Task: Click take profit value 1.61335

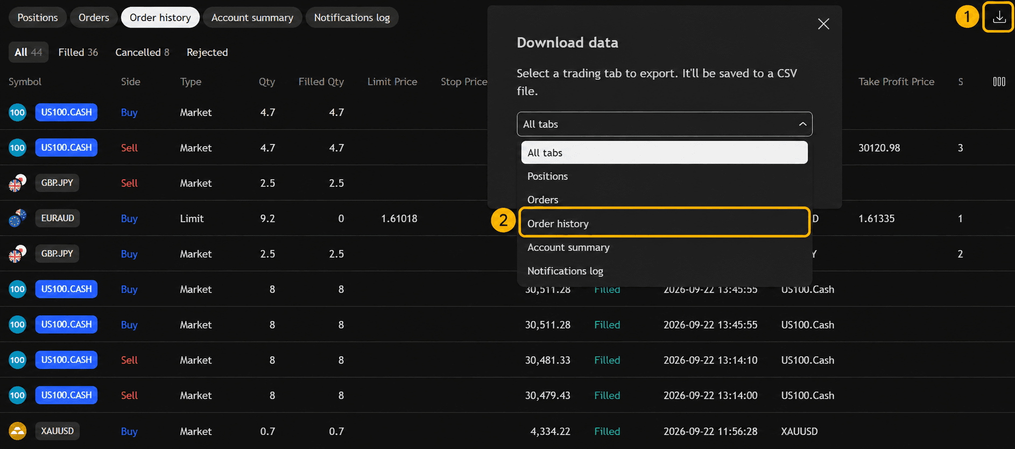Action: [x=876, y=219]
